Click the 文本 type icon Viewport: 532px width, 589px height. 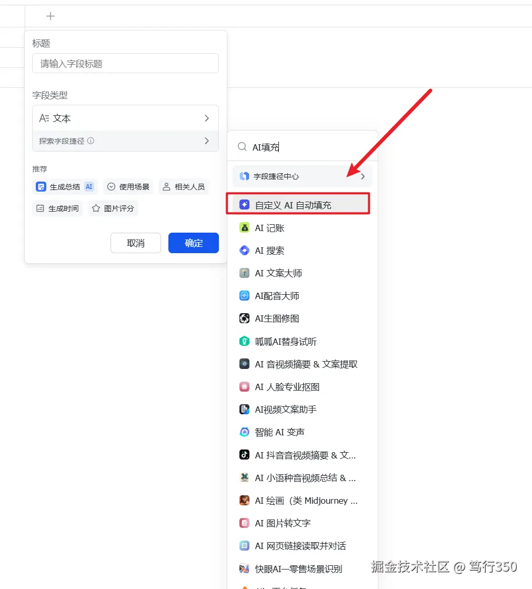coord(44,118)
